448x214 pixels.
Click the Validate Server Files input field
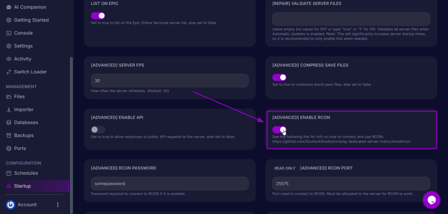click(x=351, y=19)
